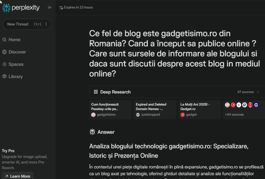Screen dimensions: 265x179
Task: Click the 'Analiza blogului technologic' answer heading
Action: click(169, 151)
